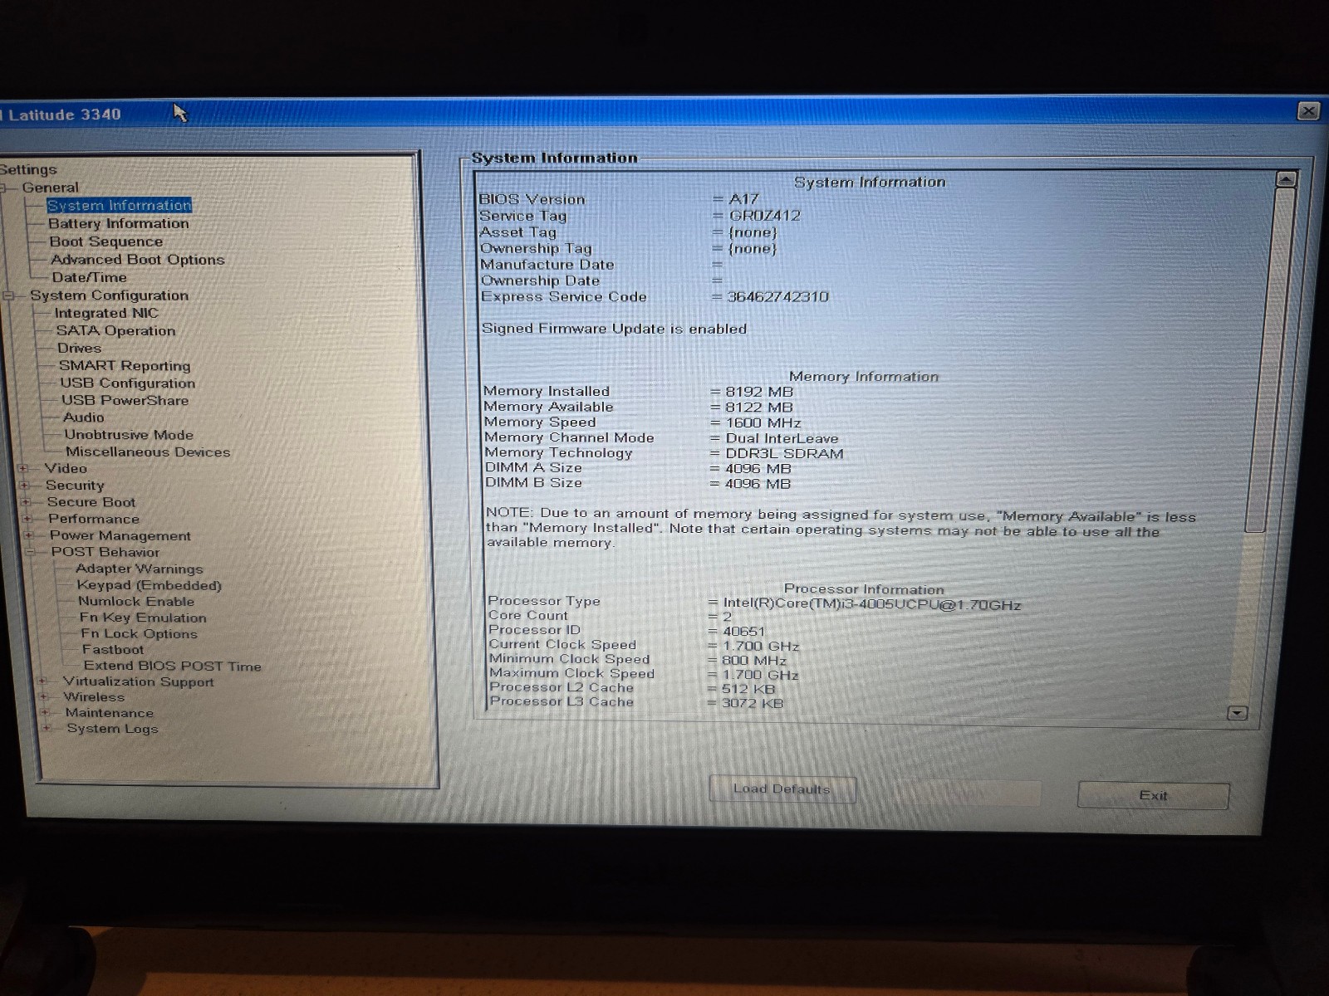Click the Performance tree label
This screenshot has height=996, width=1329.
pyautogui.click(x=94, y=519)
